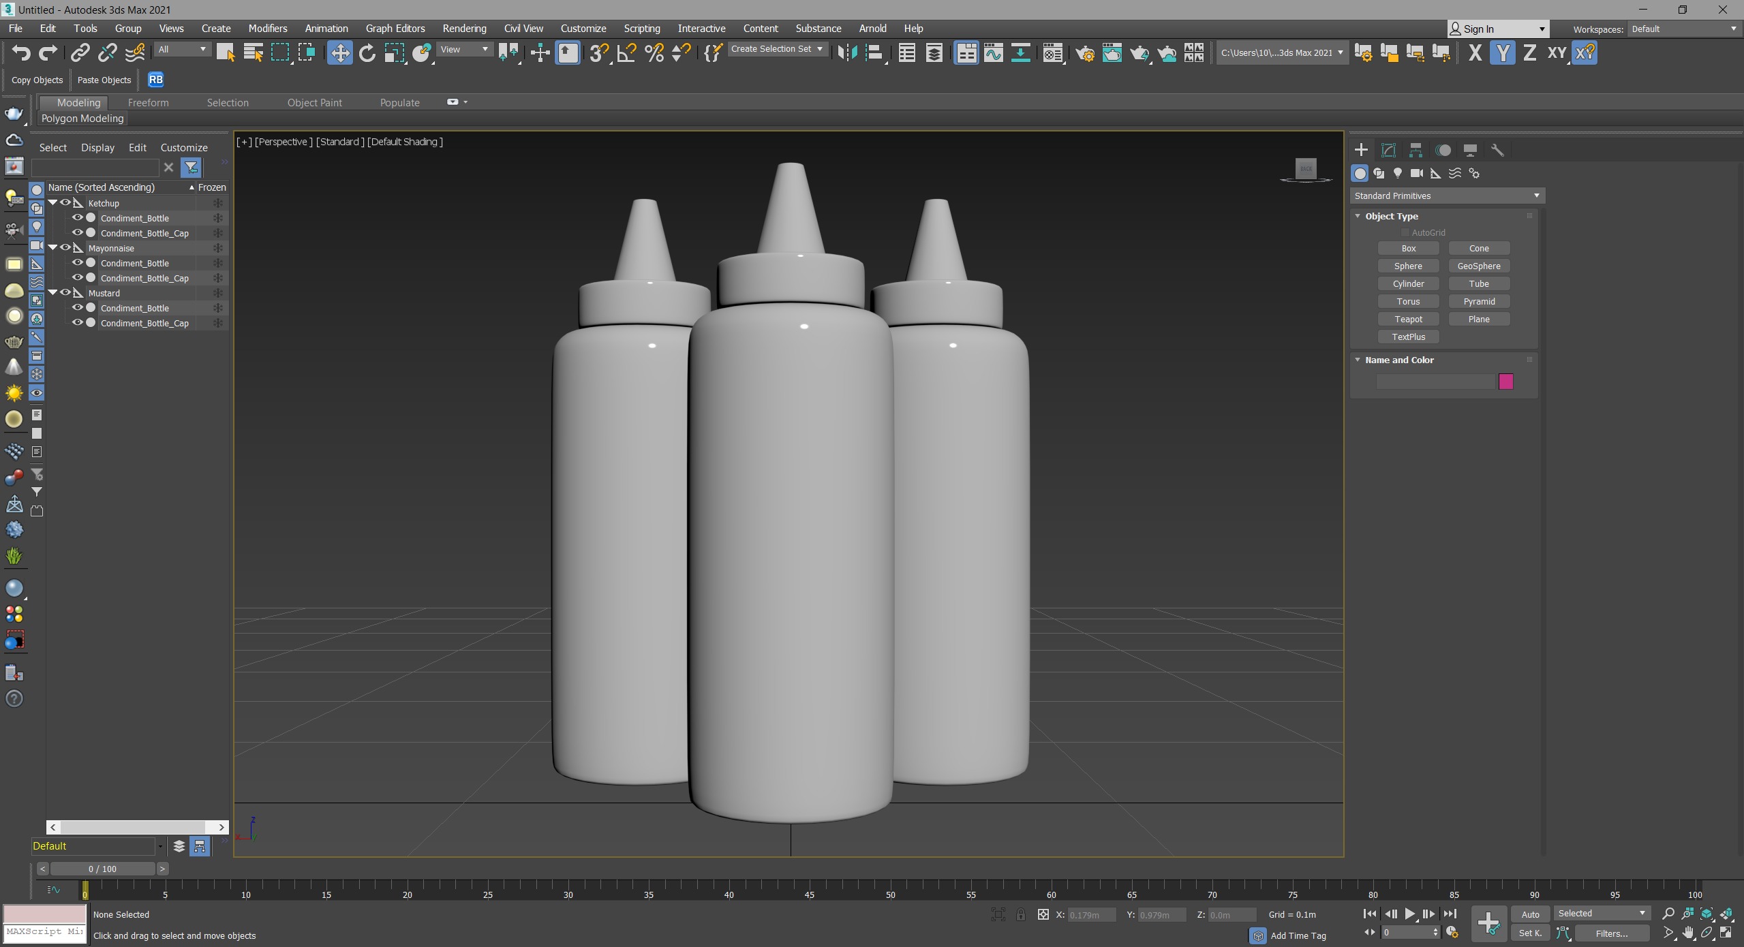This screenshot has width=1744, height=947.
Task: Open the Align tool icon
Action: (x=874, y=52)
